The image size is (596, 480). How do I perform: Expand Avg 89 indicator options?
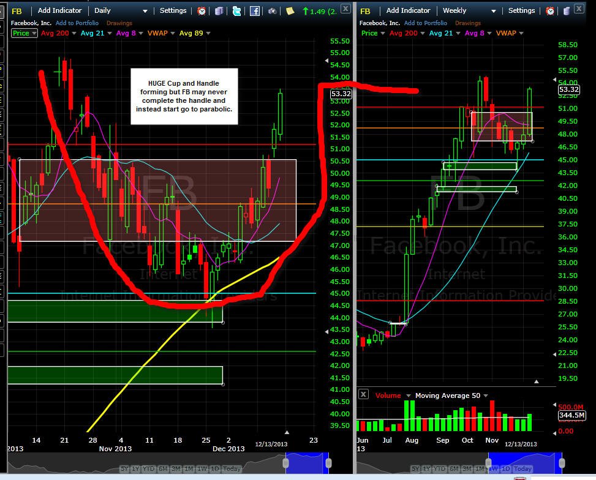click(208, 34)
